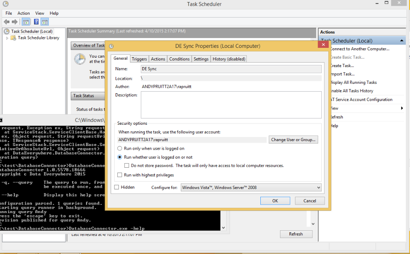Click inside the Description text box
This screenshot has width=410, height=254.
[x=231, y=105]
